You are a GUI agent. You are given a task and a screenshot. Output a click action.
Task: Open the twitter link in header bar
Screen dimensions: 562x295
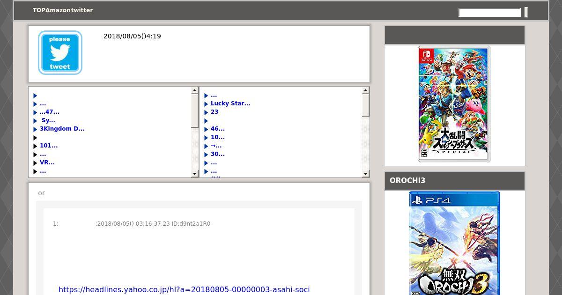(x=82, y=10)
